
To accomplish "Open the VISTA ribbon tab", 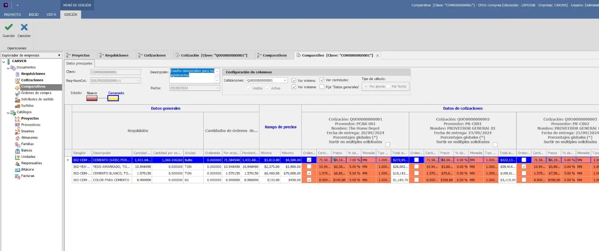I will pyautogui.click(x=51, y=15).
